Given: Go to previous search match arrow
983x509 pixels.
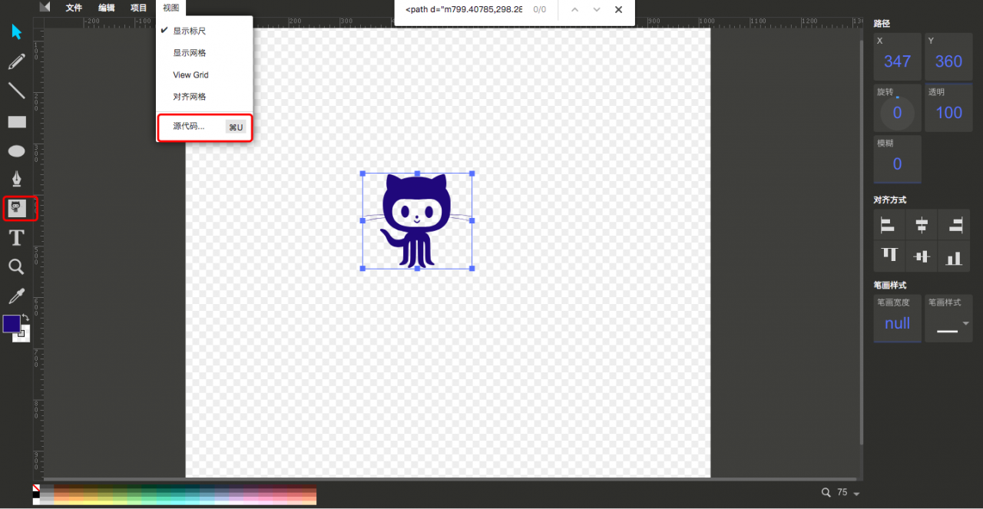Looking at the screenshot, I should tap(575, 10).
